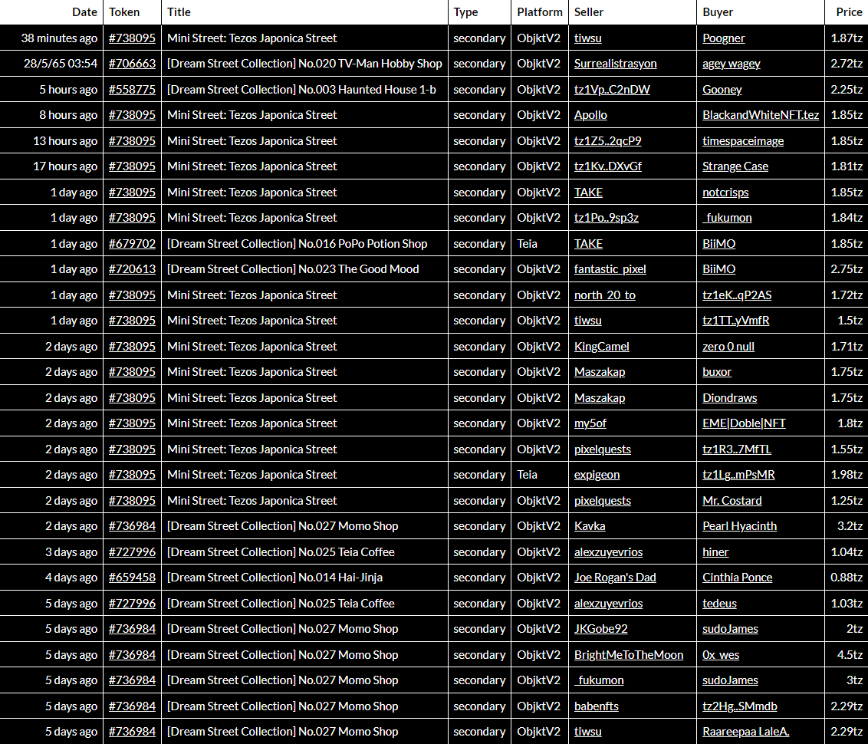Open buyer tedeus profile
The height and width of the screenshot is (744, 868).
tap(720, 604)
